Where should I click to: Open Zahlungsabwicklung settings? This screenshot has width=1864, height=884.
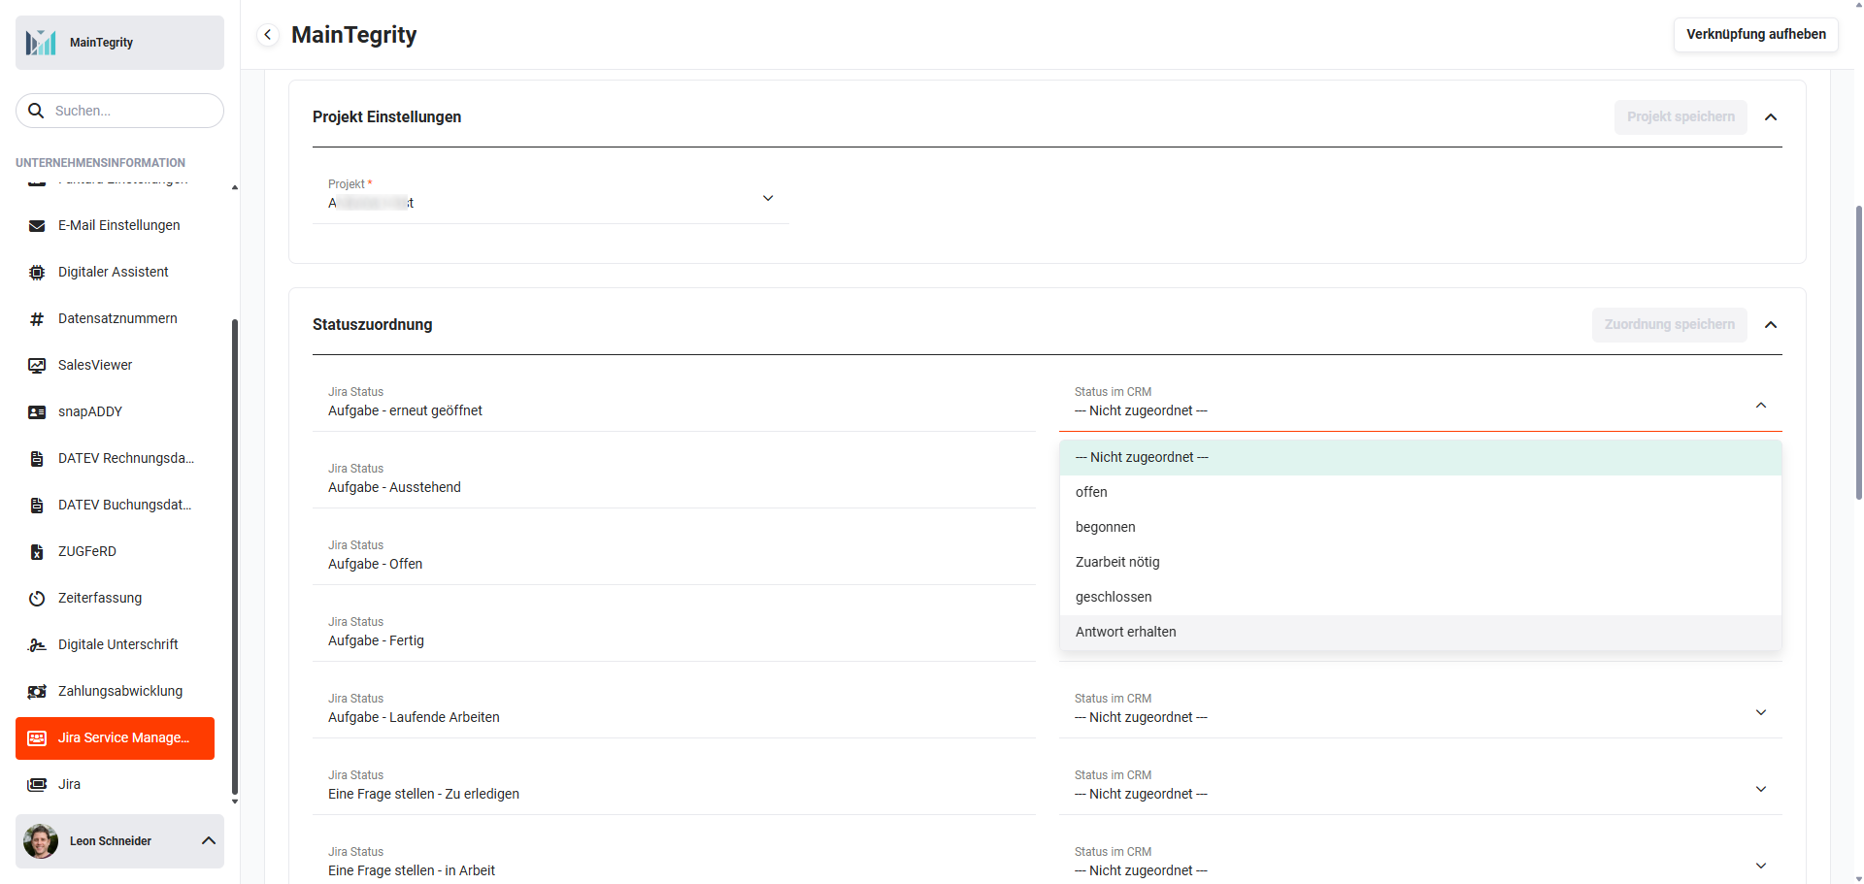tap(116, 691)
